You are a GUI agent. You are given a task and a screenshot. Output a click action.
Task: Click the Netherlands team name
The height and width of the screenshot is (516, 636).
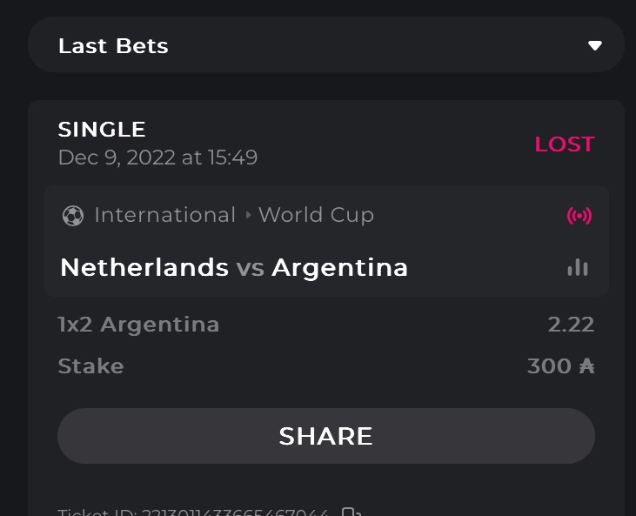click(144, 267)
